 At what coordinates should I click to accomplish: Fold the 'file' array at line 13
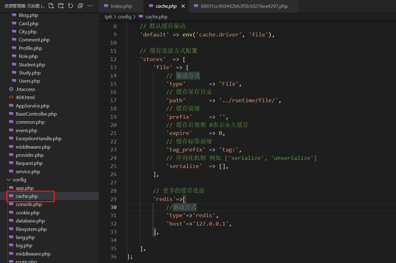[x=122, y=67]
